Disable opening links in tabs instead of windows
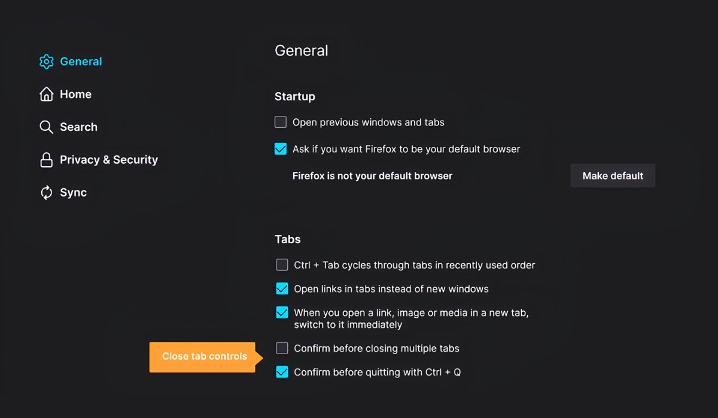Screen dimensions: 718x418 [282, 288]
